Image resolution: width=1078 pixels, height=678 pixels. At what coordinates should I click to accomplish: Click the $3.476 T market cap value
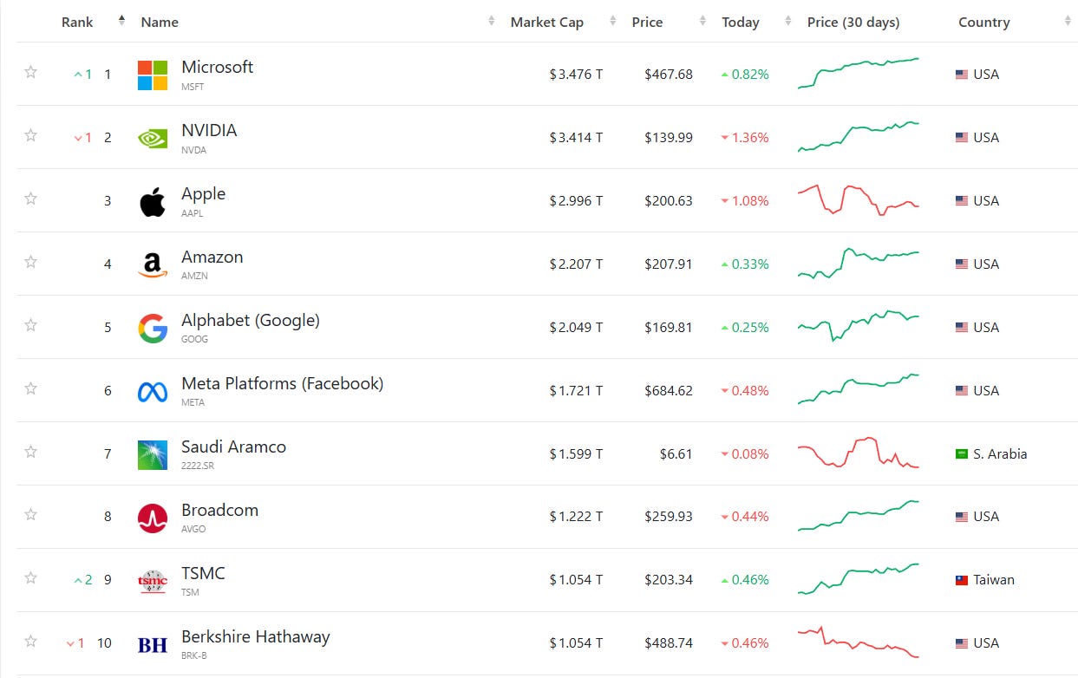click(x=576, y=75)
